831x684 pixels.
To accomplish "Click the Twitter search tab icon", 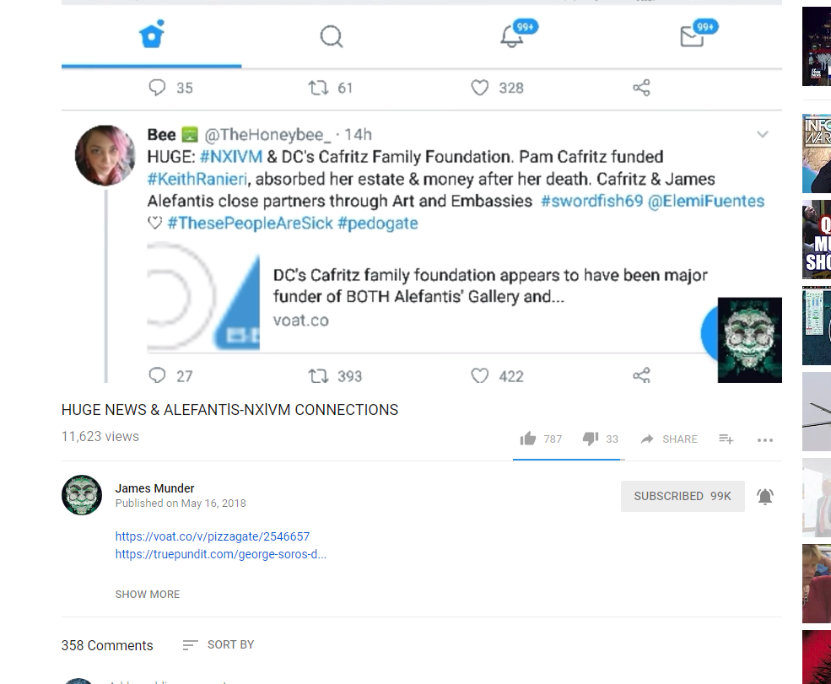I will [332, 36].
